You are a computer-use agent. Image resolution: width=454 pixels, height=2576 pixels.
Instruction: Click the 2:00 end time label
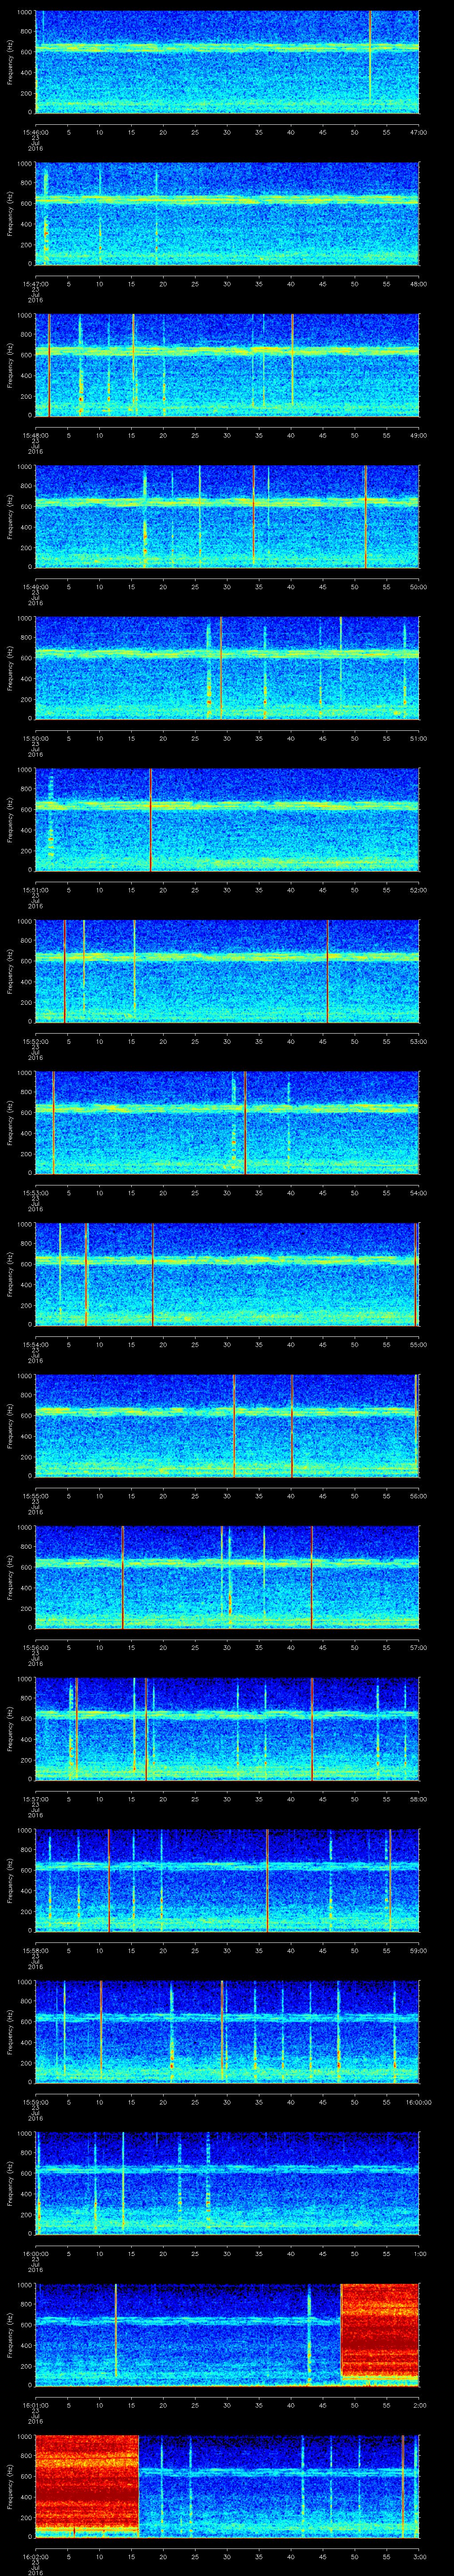tap(420, 2405)
